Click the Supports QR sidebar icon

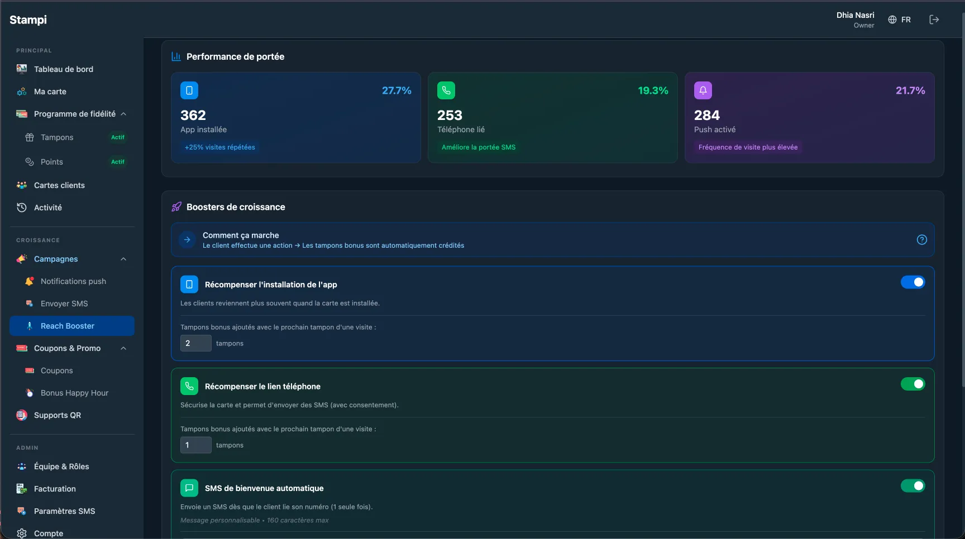pyautogui.click(x=22, y=415)
